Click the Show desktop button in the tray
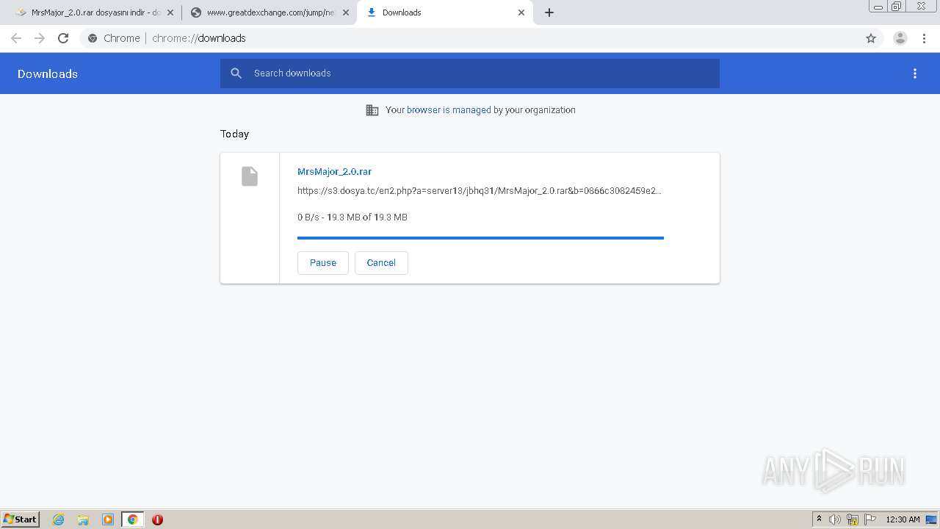940x529 pixels. (932, 519)
